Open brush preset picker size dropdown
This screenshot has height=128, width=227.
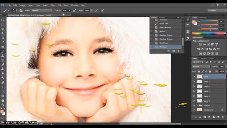click(x=17, y=11)
